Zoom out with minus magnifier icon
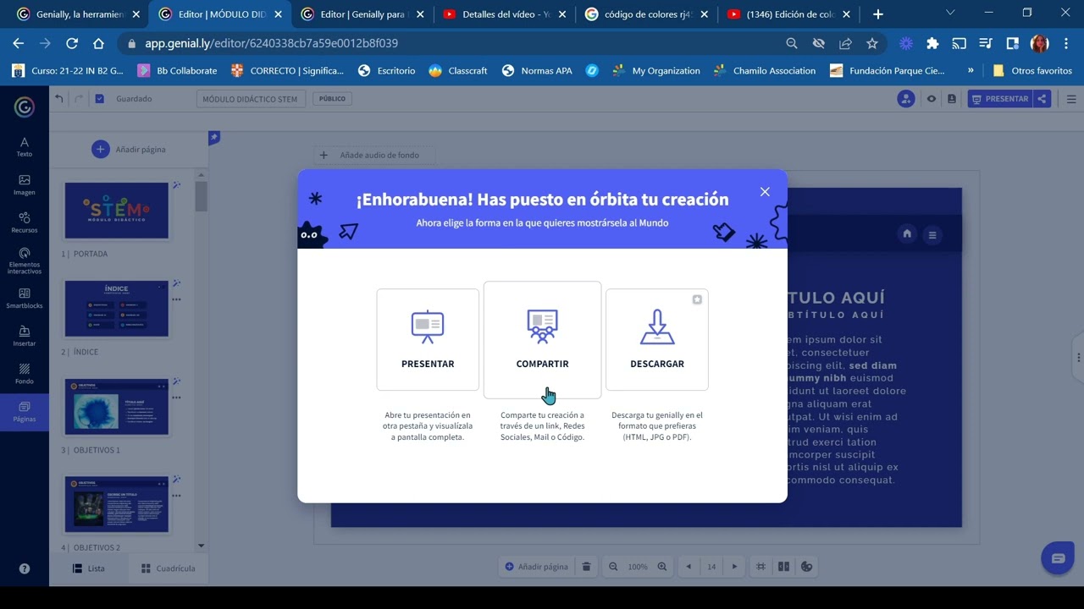Viewport: 1084px width, 609px height. (x=613, y=567)
